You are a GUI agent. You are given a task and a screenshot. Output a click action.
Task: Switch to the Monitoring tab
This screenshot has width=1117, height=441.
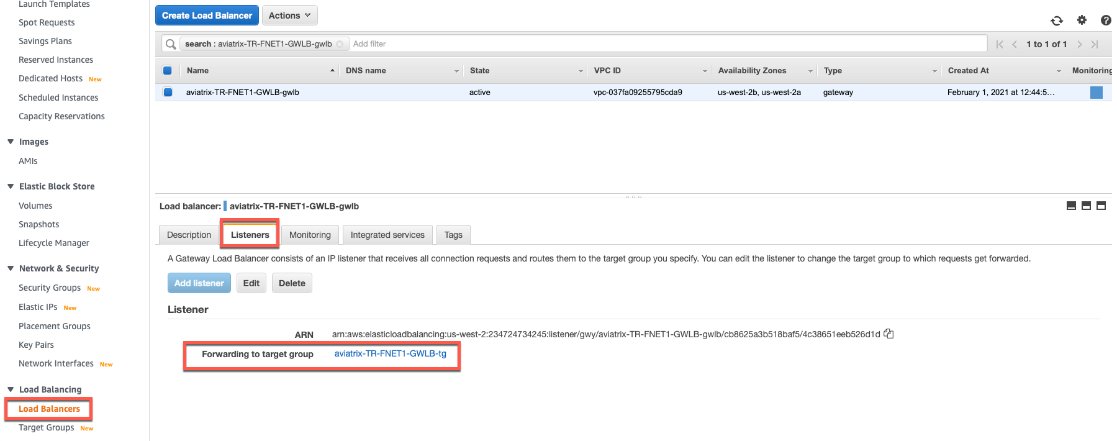pyautogui.click(x=310, y=235)
